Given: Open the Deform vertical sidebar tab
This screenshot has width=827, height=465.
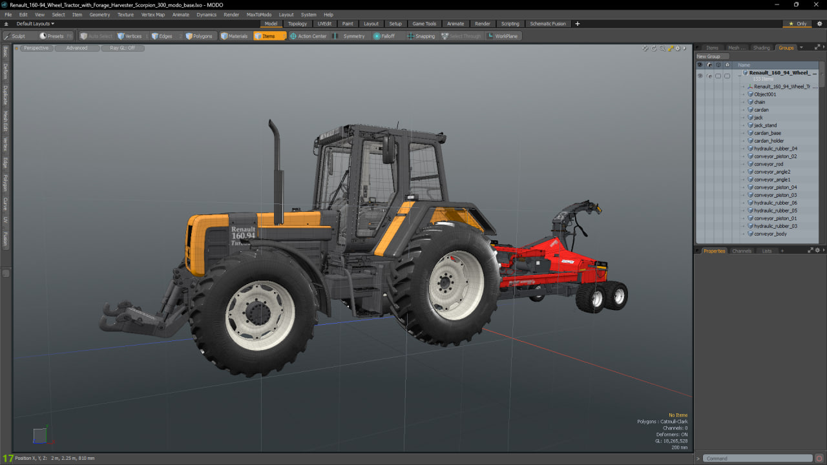Looking at the screenshot, I should 5,71.
